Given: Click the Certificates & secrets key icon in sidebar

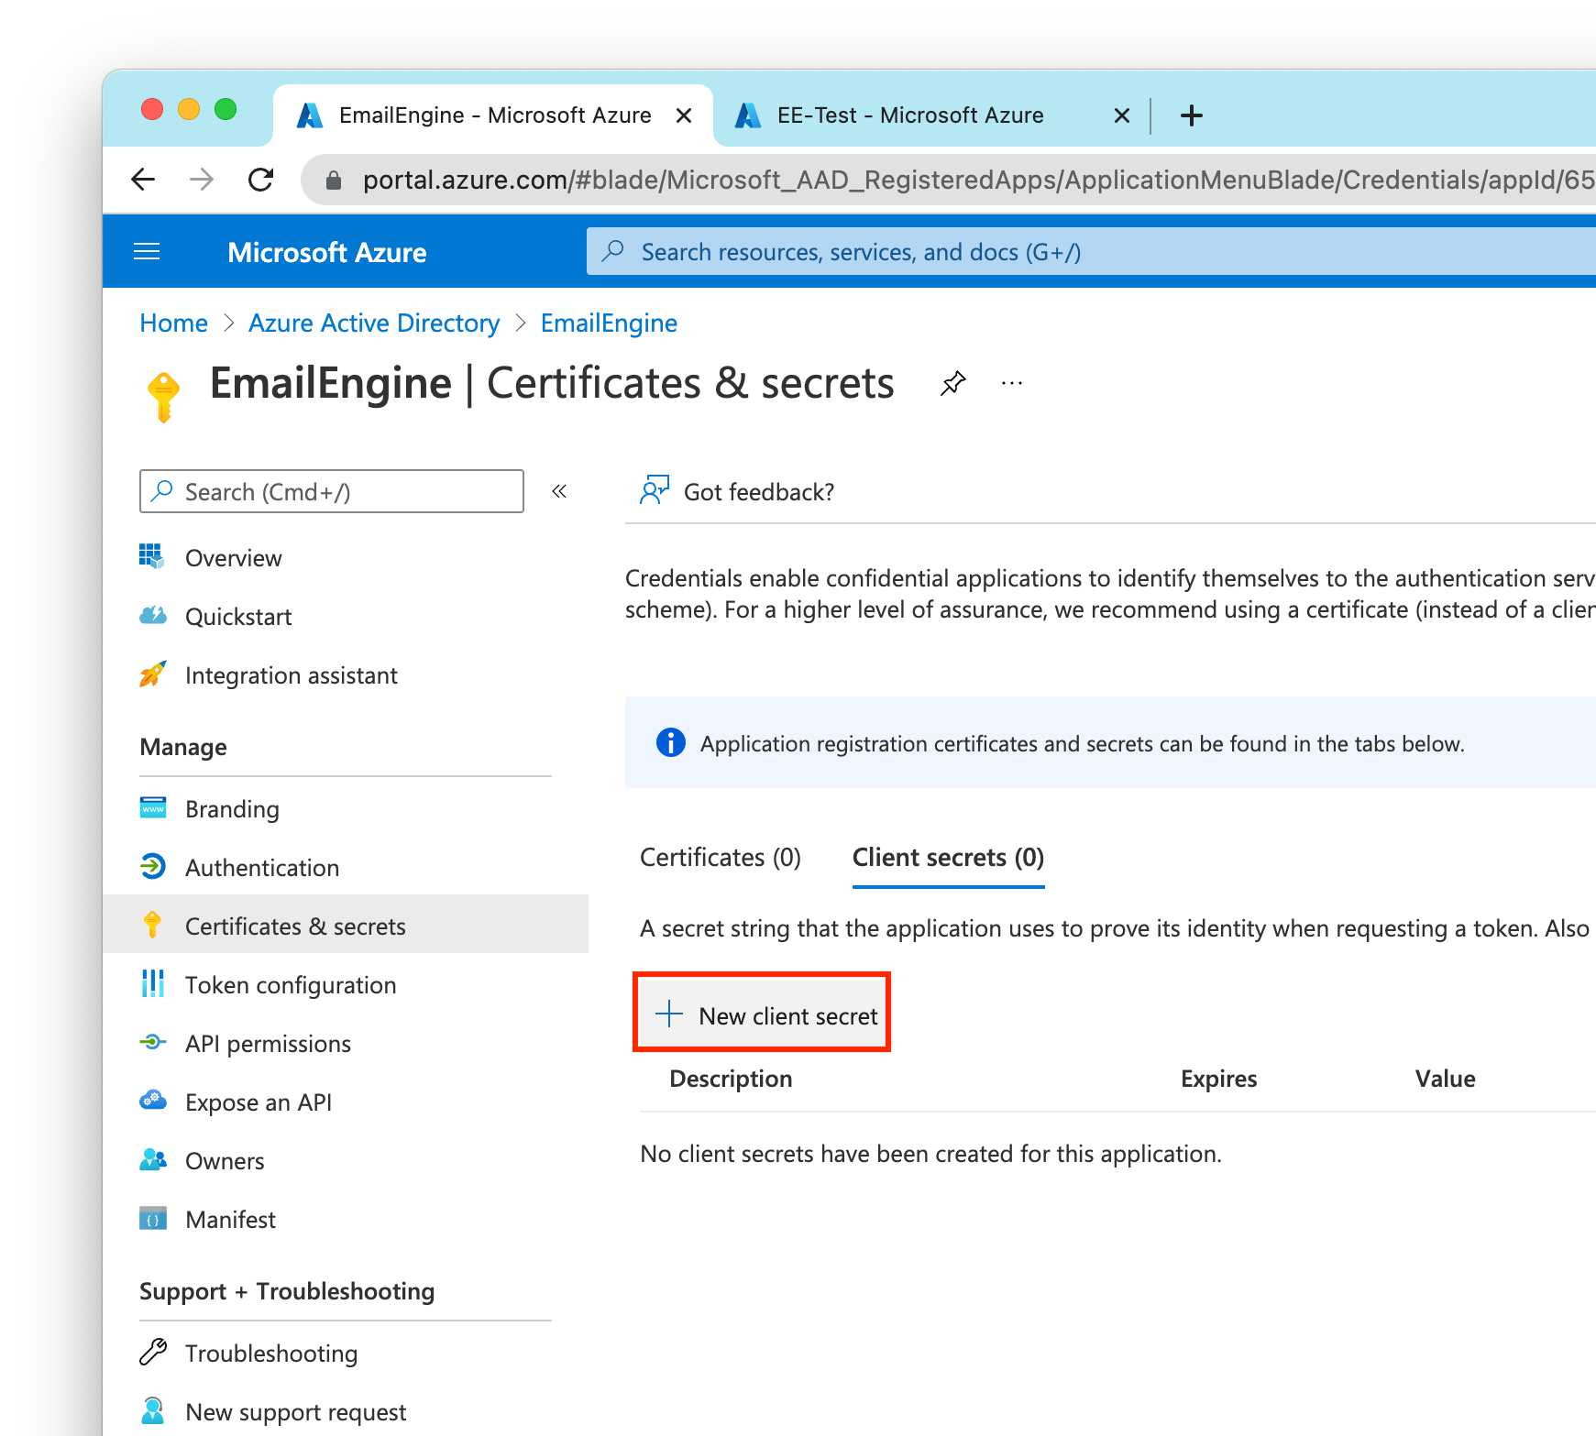Looking at the screenshot, I should pos(152,925).
